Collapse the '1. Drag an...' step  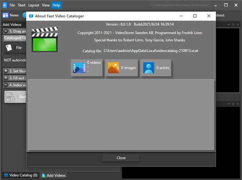pos(6,31)
